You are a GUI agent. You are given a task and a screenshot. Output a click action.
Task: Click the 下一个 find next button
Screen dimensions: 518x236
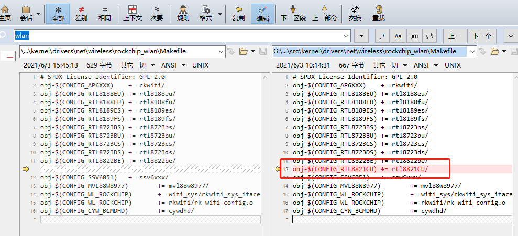pyautogui.click(x=482, y=36)
